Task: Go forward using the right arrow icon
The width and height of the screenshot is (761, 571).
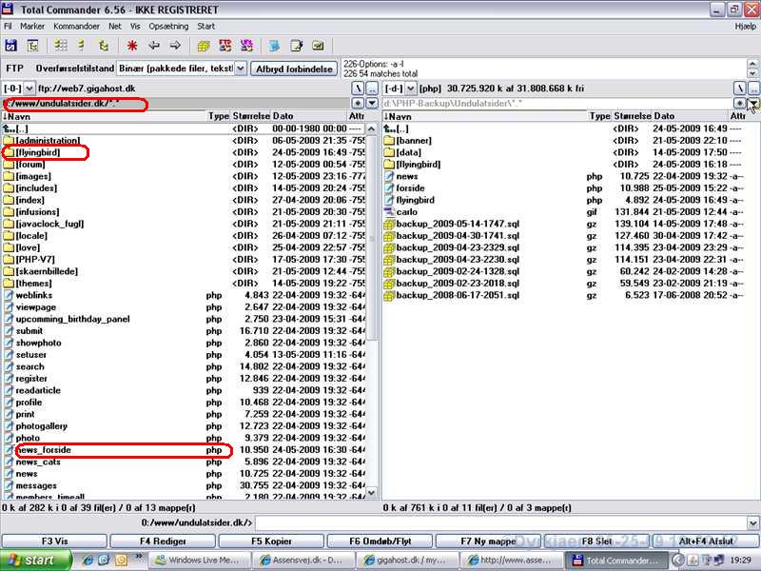Action: 175,46
